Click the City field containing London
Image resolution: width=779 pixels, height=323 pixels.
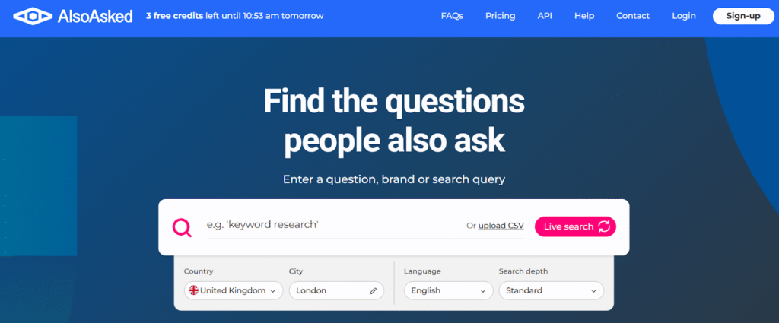327,290
